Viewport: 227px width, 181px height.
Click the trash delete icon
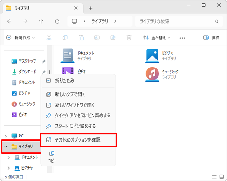[x=129, y=38]
